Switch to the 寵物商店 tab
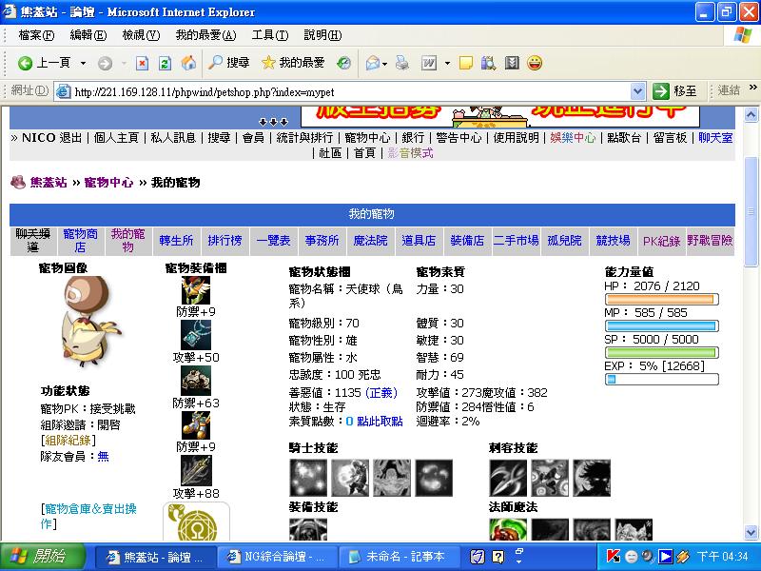 click(80, 241)
